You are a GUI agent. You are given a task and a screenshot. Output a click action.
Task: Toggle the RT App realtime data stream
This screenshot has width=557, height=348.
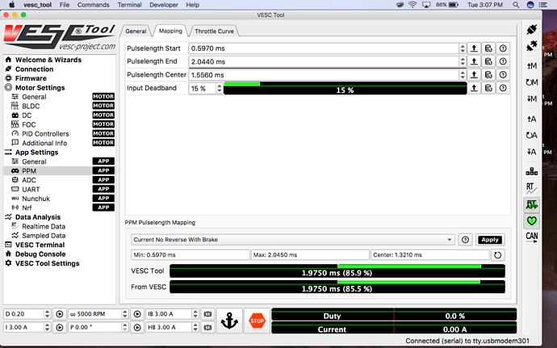tap(530, 204)
